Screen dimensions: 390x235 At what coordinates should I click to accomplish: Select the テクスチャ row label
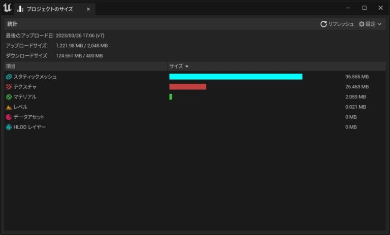pyautogui.click(x=25, y=87)
